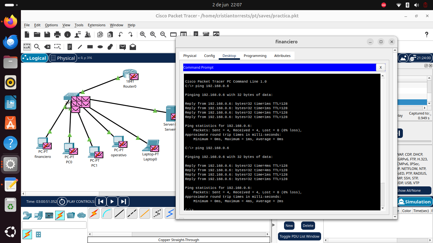
Task: Select the Laptop0 device on canvas
Action: tap(150, 146)
